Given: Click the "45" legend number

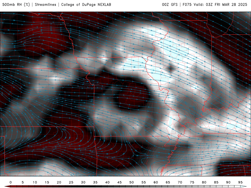Looking at the screenshot, I should [x=120, y=182].
